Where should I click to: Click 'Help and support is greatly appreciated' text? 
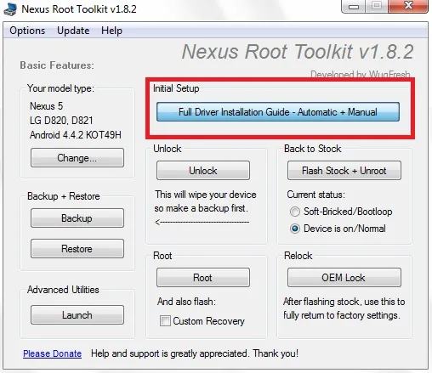pyautogui.click(x=169, y=353)
